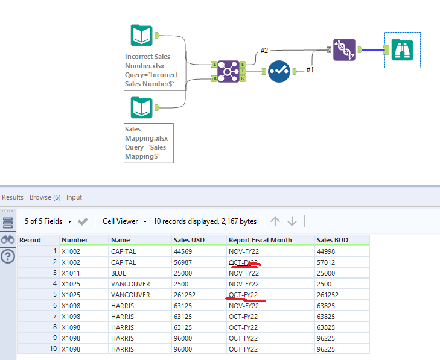Select Sales BUD cell 57012
Viewport: 440px width, 360px height.
click(x=342, y=262)
